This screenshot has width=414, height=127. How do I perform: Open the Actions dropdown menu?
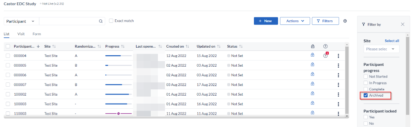[x=295, y=21]
